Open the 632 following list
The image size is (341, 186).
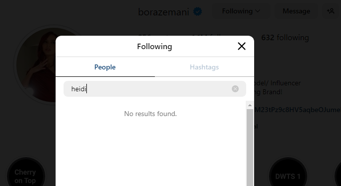point(285,38)
